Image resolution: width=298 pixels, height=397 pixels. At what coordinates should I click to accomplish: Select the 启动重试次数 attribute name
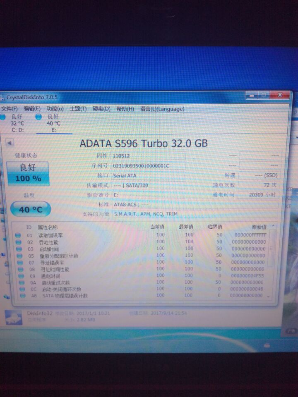(56, 282)
